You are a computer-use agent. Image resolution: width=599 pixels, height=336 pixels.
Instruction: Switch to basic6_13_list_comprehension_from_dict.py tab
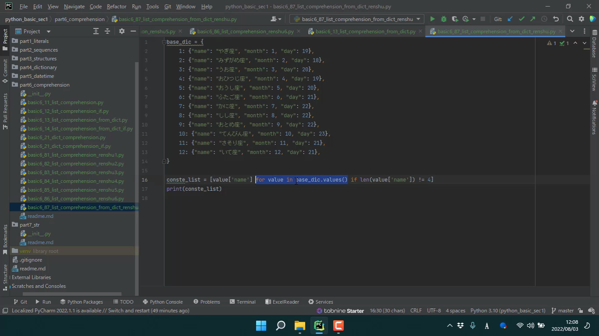click(x=365, y=31)
